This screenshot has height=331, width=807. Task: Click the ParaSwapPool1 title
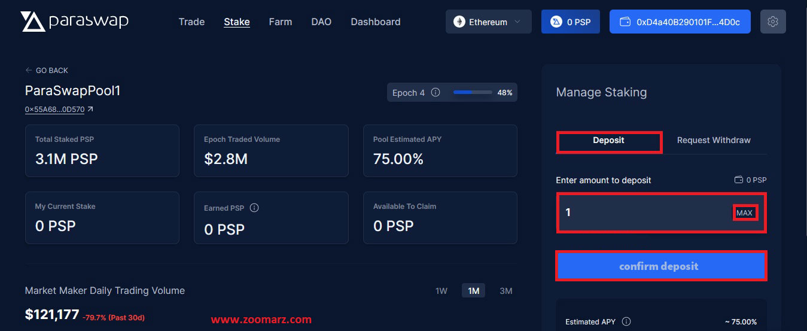[x=73, y=91]
